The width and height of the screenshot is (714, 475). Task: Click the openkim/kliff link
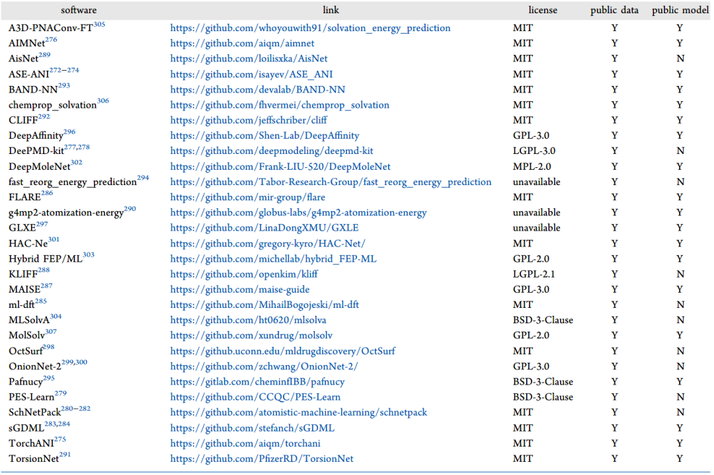point(244,274)
